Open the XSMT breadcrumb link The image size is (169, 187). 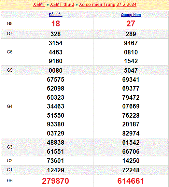pos(39,5)
